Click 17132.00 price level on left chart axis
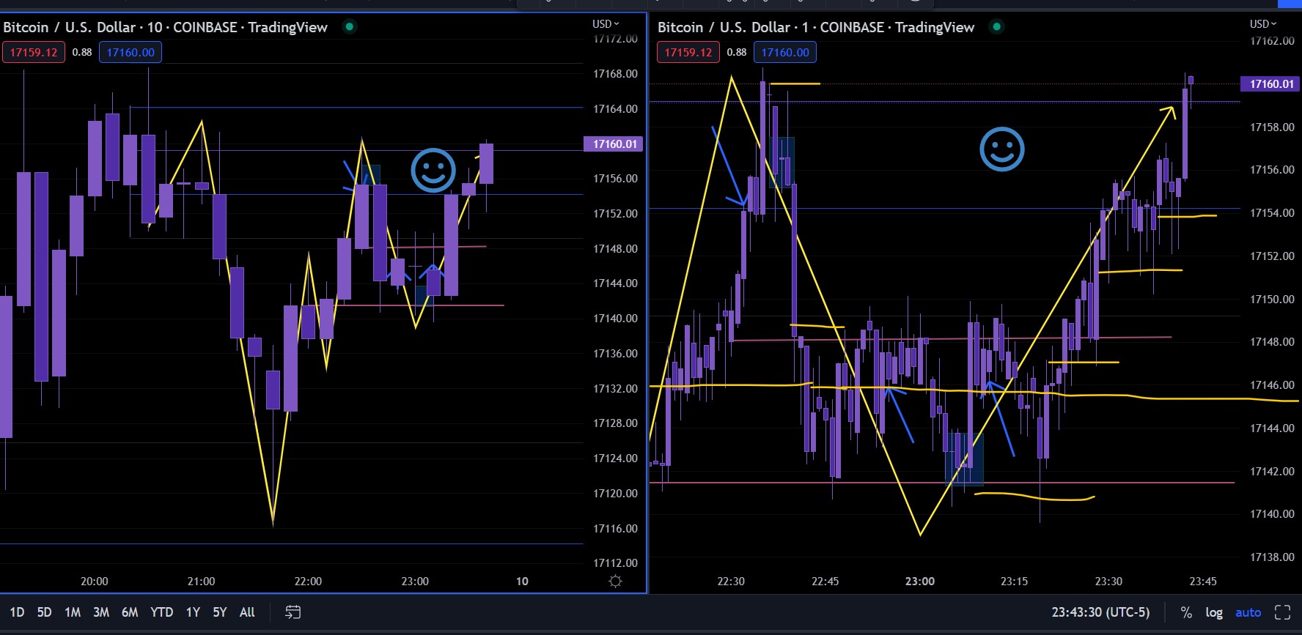This screenshot has width=1302, height=635. tap(615, 389)
